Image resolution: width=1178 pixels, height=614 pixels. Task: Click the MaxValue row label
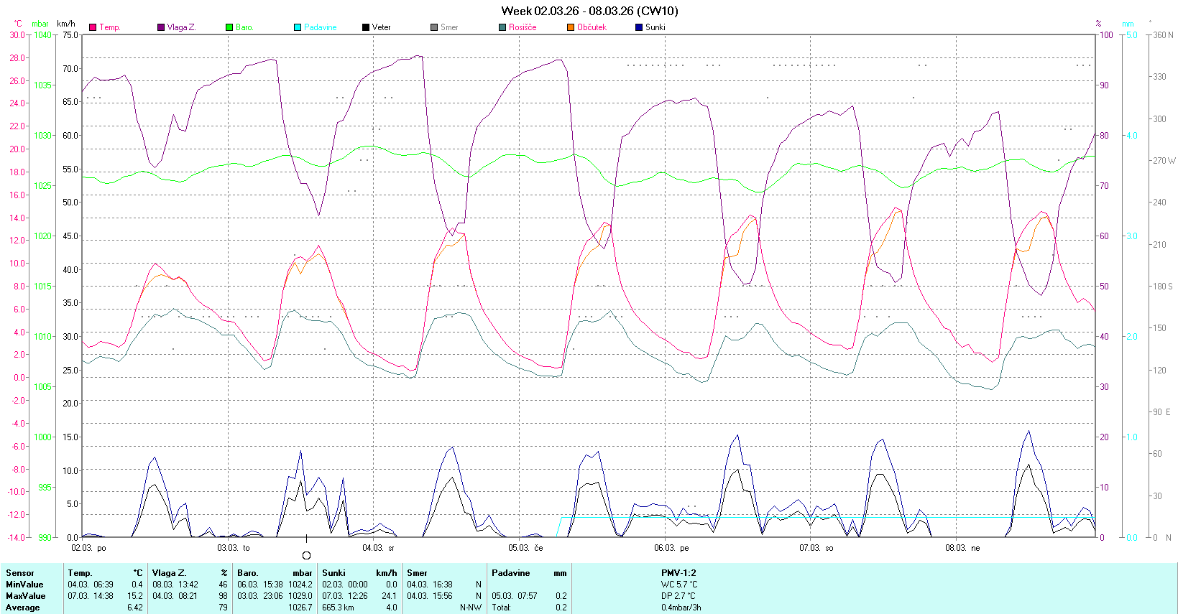point(25,596)
